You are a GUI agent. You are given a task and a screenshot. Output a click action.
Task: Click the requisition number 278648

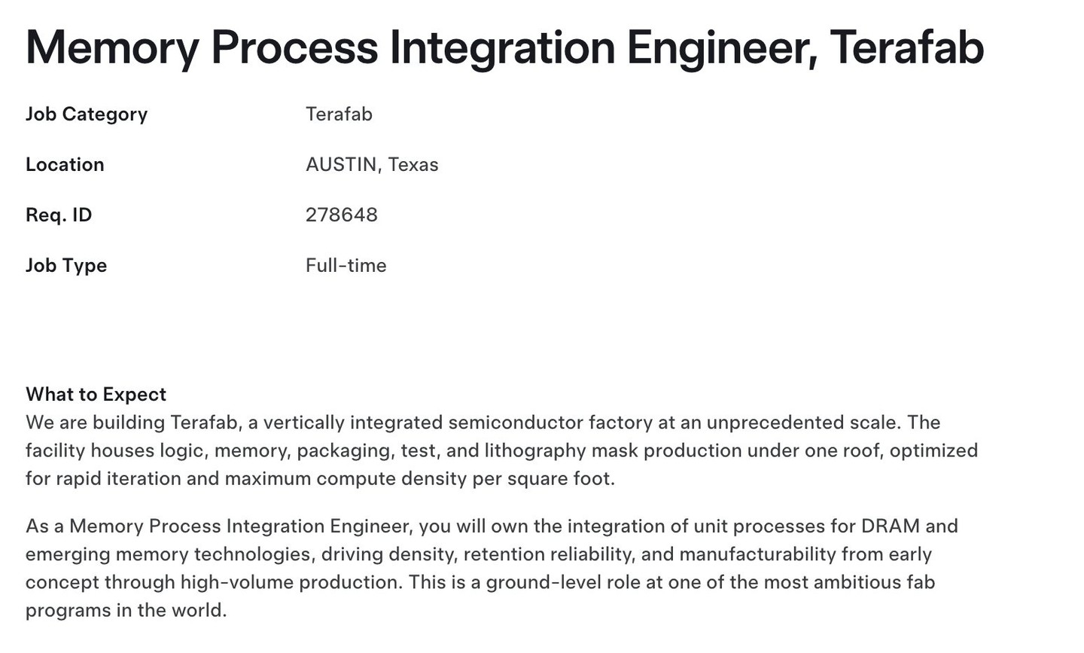(342, 215)
